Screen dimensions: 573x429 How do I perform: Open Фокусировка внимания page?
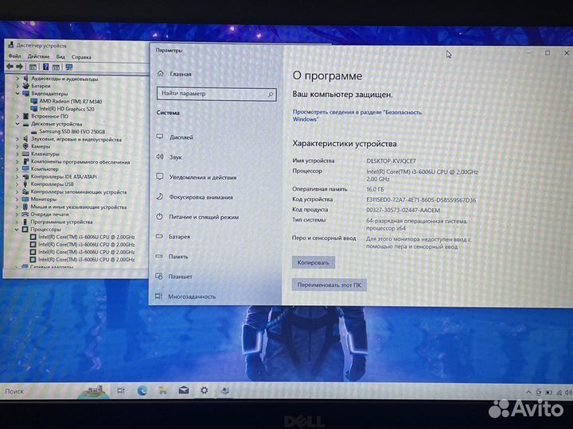tap(194, 197)
